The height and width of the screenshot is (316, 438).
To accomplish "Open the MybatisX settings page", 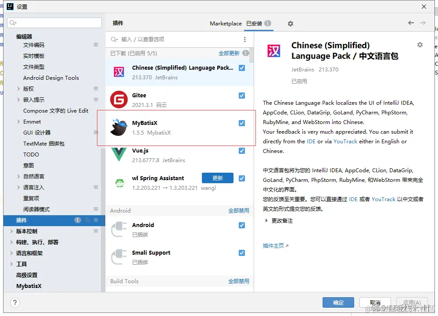I will [x=29, y=286].
